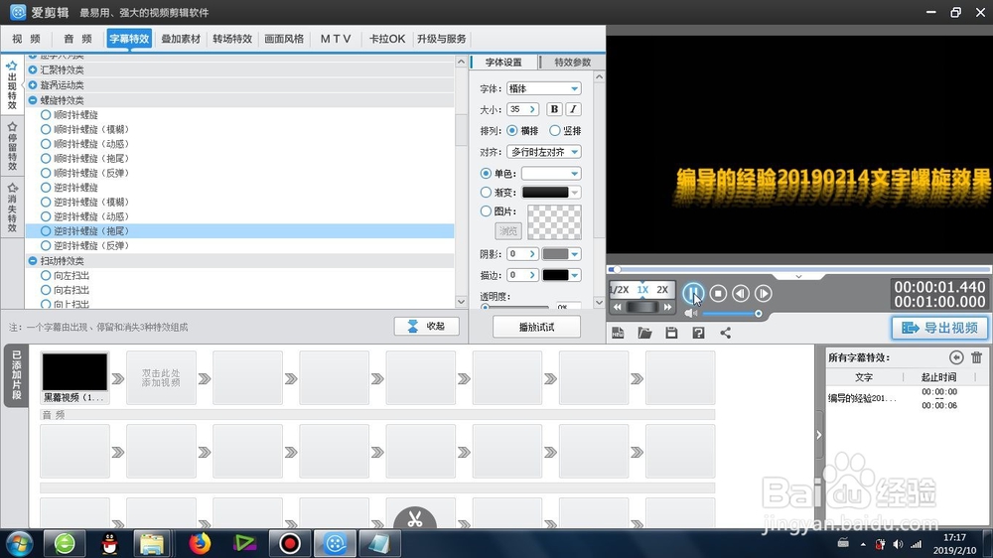Open project folder icon in toolbar
The height and width of the screenshot is (558, 993).
pyautogui.click(x=644, y=333)
